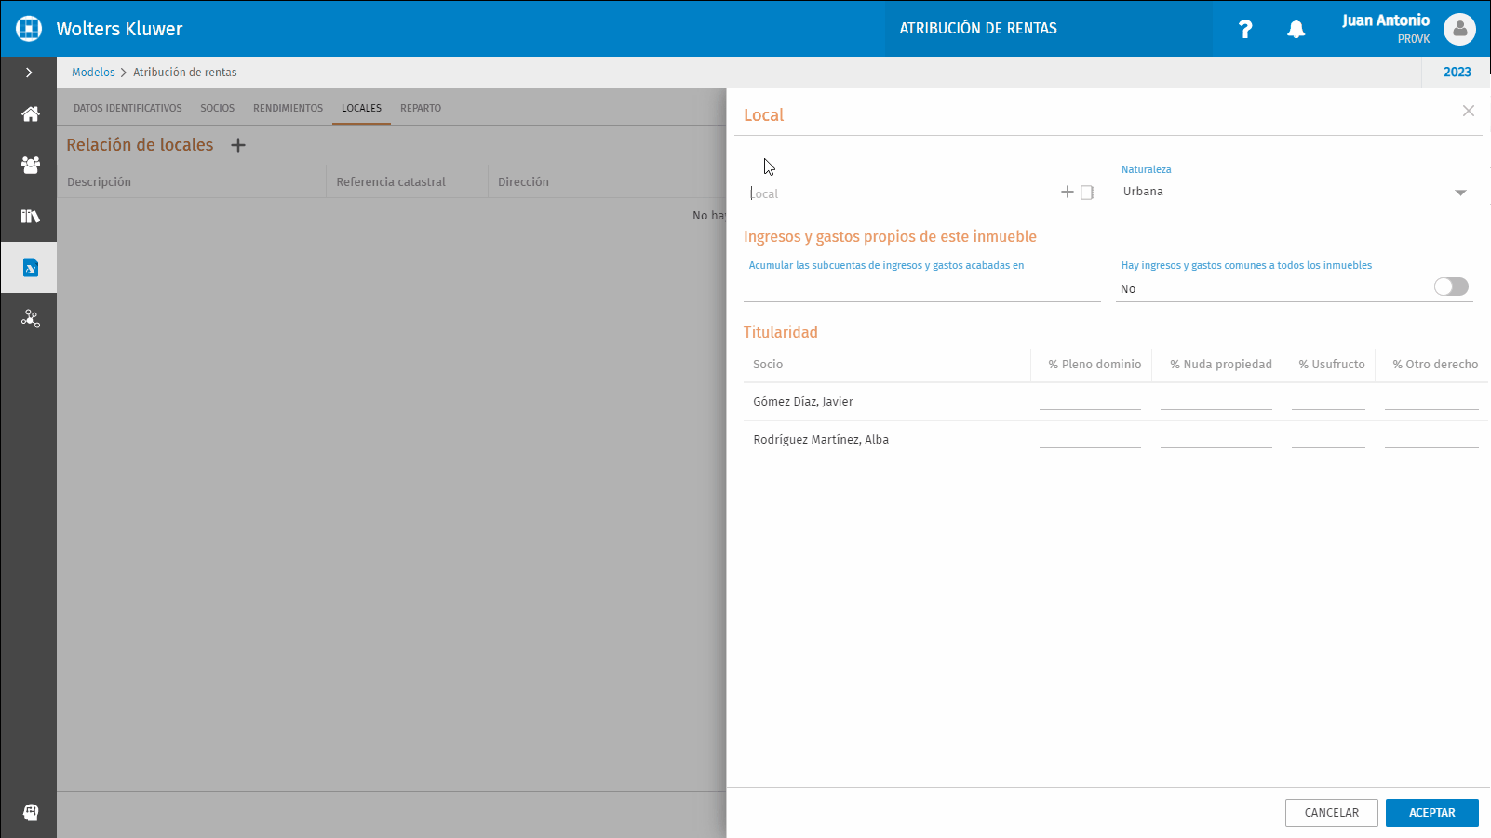Switch to the Reparto tab
This screenshot has height=838, width=1491.
pyautogui.click(x=421, y=108)
